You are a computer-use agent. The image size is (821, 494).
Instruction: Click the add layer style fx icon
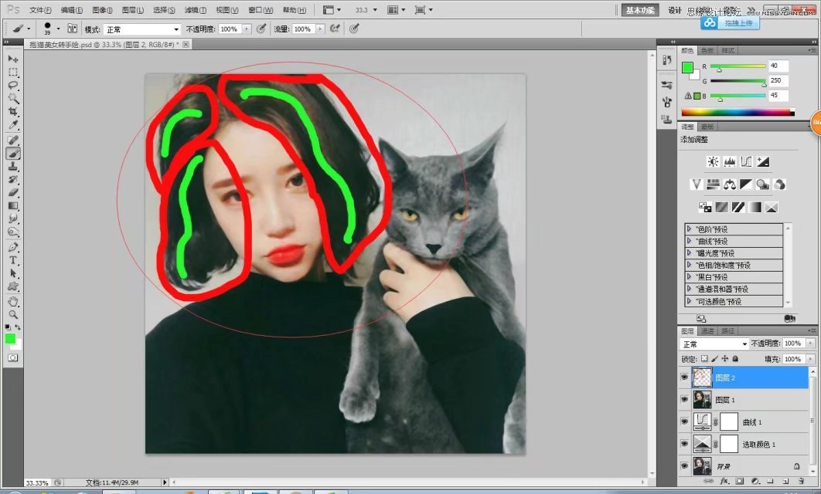pyautogui.click(x=725, y=481)
